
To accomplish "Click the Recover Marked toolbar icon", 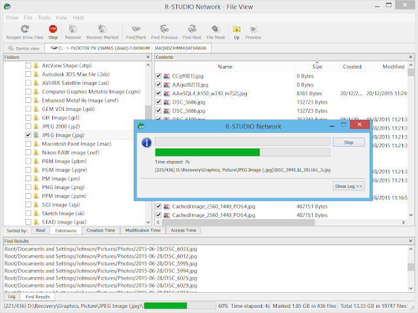I will tap(102, 29).
